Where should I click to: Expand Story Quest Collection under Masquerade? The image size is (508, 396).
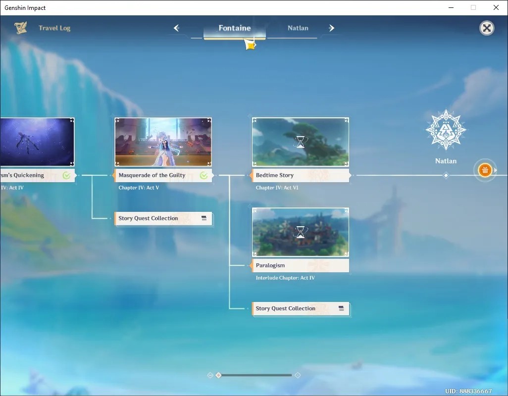[x=163, y=219]
